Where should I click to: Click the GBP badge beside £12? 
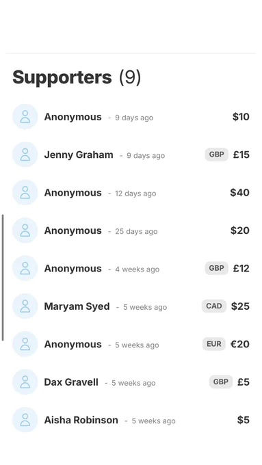[x=217, y=268]
